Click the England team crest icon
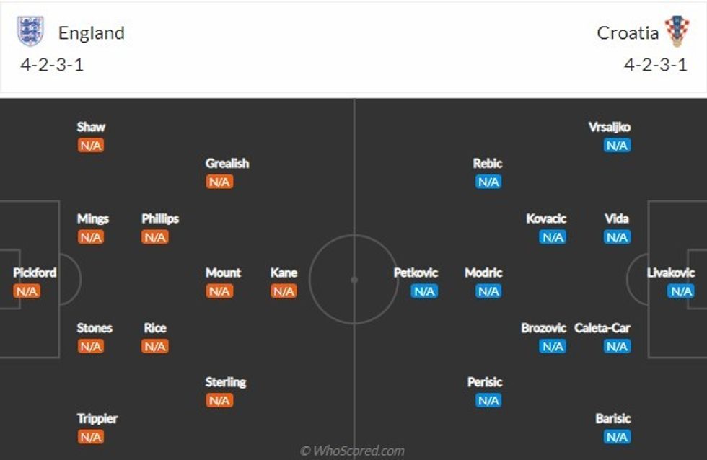The image size is (707, 460). coord(30,31)
